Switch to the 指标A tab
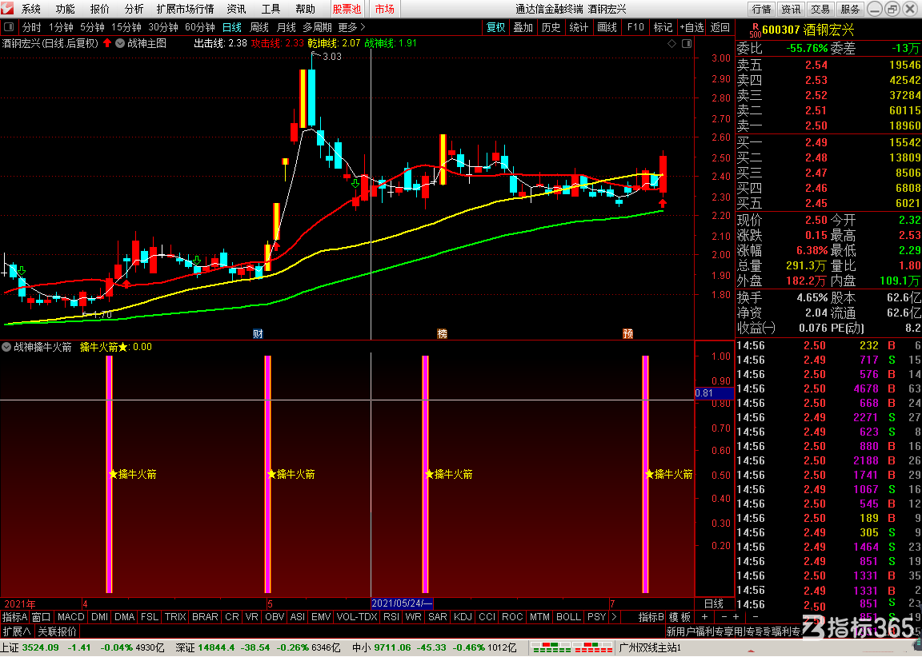The height and width of the screenshot is (657, 922). pos(14,617)
